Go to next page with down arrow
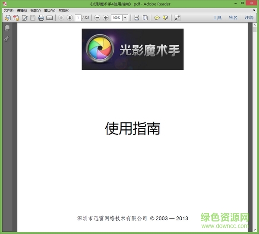Viewport: 259px width, 234px height. tap(69, 18)
